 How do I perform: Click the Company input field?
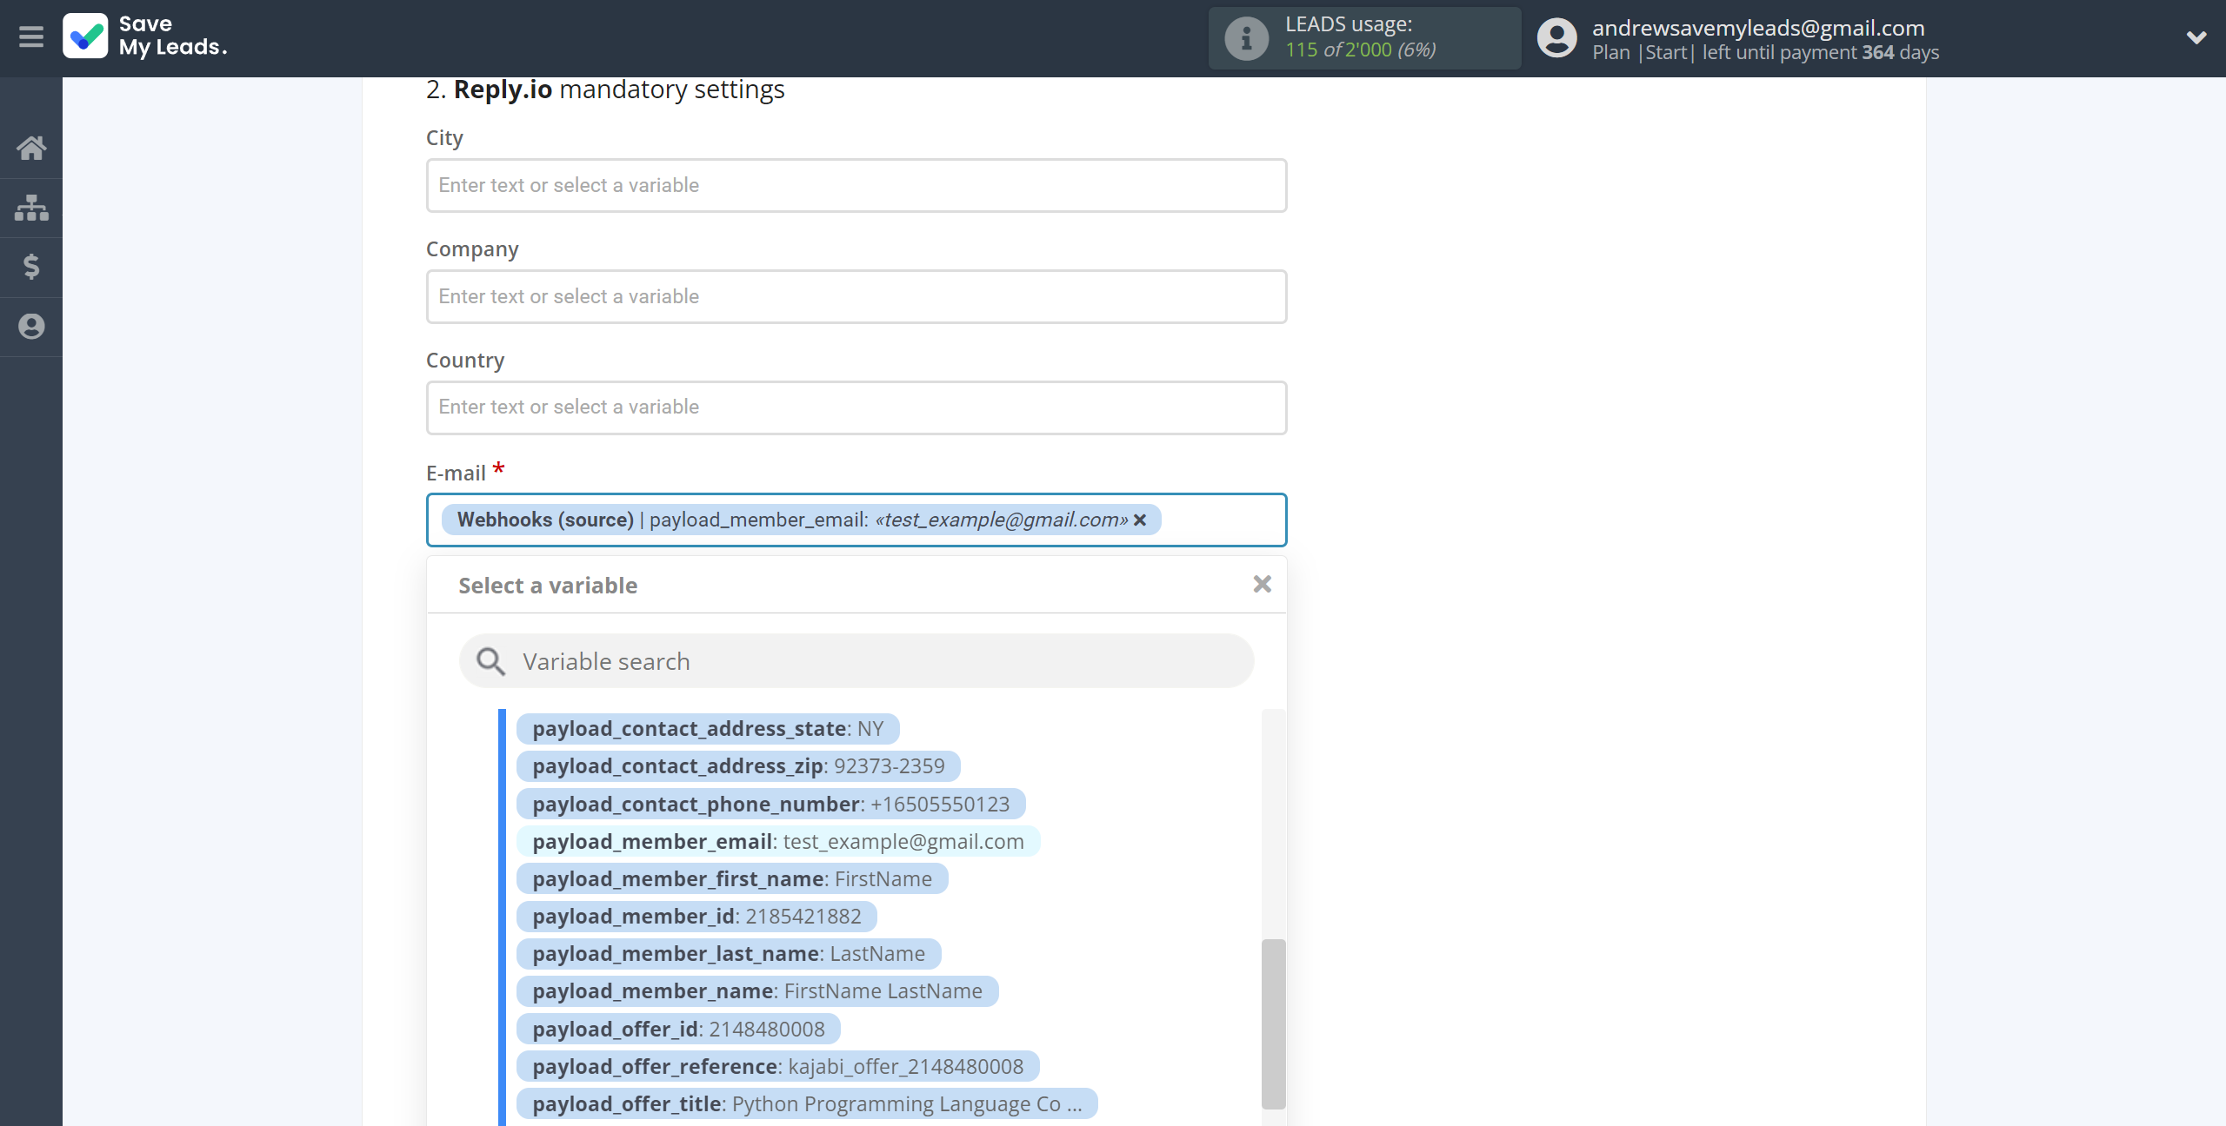click(x=856, y=296)
